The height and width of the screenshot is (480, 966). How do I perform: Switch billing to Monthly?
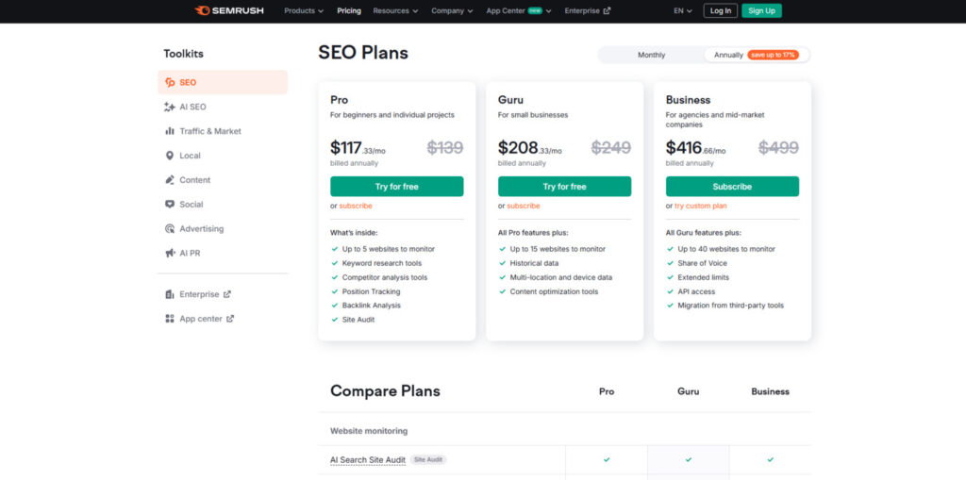tap(651, 55)
